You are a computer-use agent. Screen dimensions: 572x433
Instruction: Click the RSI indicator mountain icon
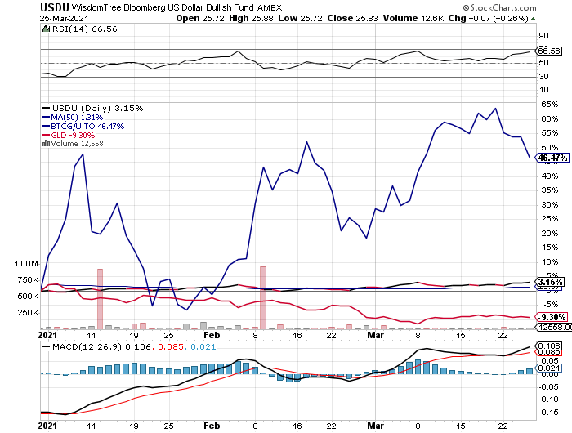46,29
